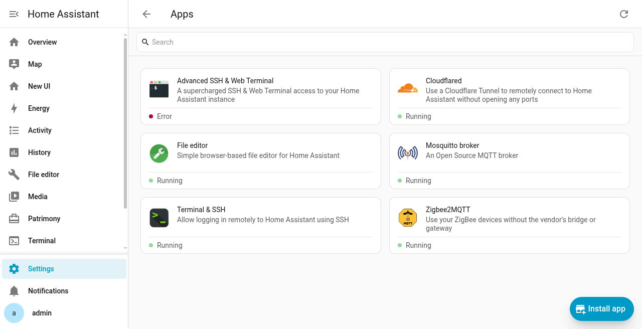
Task: Click the File editor wrench icon in sidebar
Action: (x=14, y=175)
